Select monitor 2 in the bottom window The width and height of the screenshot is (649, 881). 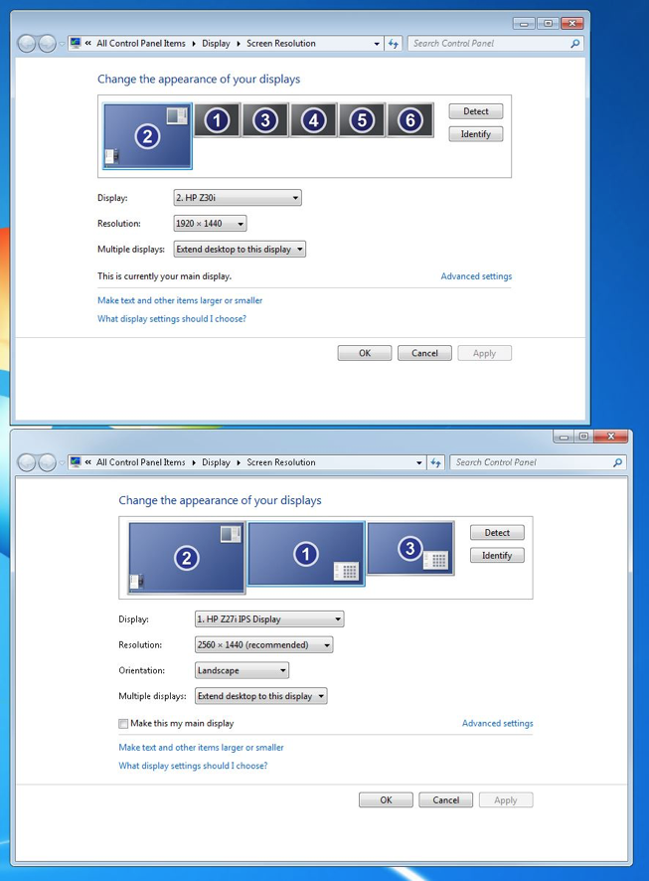187,558
